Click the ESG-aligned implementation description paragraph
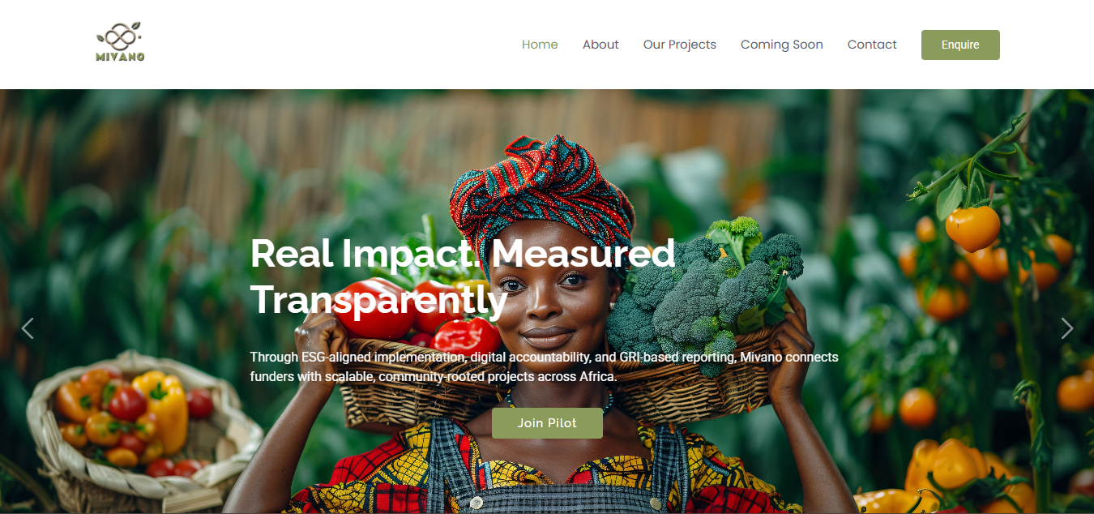 545,366
